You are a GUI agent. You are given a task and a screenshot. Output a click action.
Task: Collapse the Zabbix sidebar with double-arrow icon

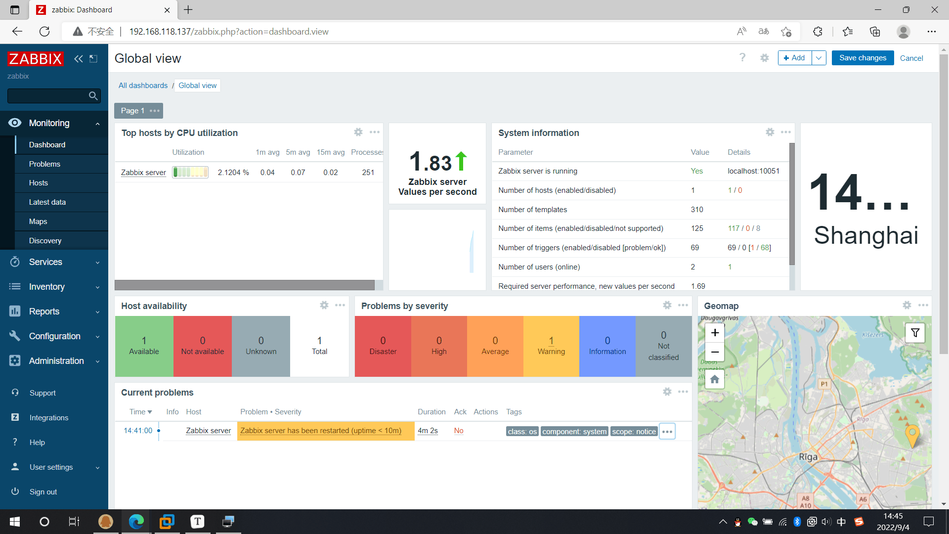(79, 59)
